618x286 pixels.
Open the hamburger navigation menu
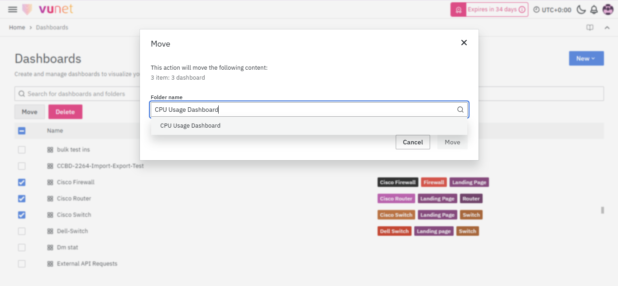pos(12,10)
